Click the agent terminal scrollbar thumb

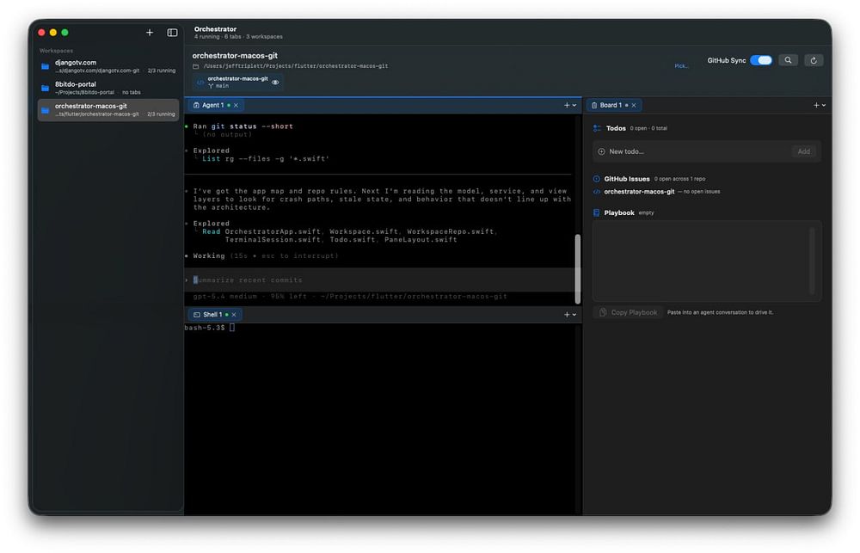click(x=578, y=269)
